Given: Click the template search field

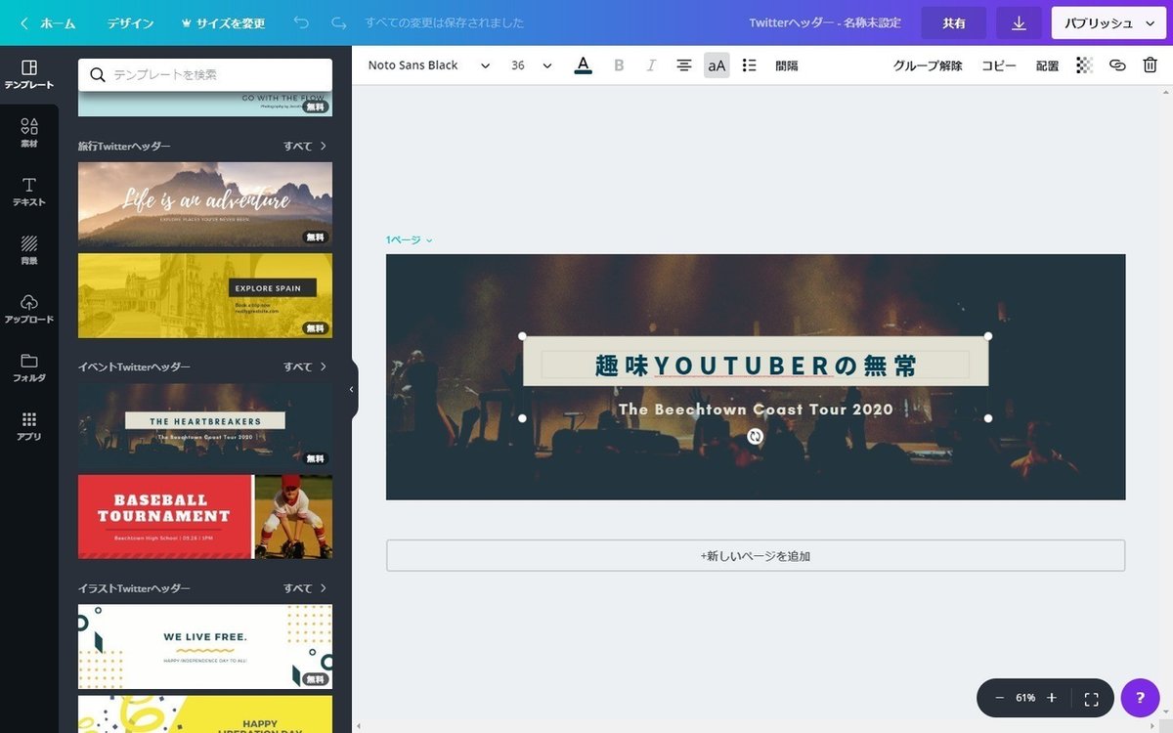Looking at the screenshot, I should click(x=205, y=74).
